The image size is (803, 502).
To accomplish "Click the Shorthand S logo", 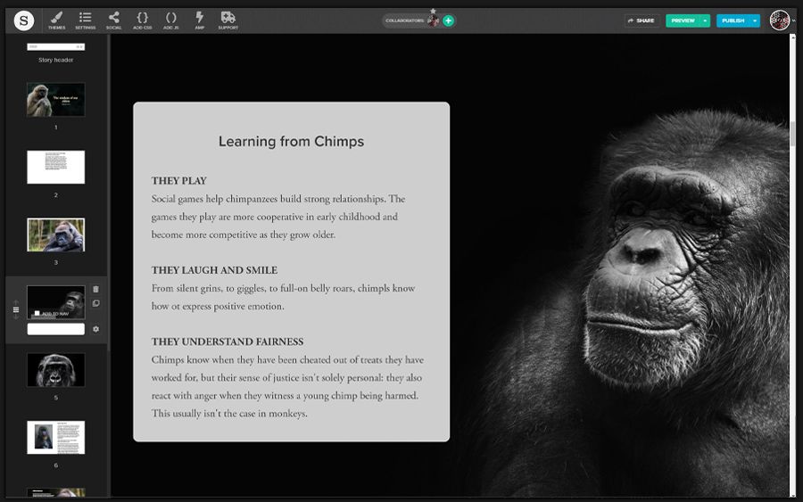I will pos(24,20).
